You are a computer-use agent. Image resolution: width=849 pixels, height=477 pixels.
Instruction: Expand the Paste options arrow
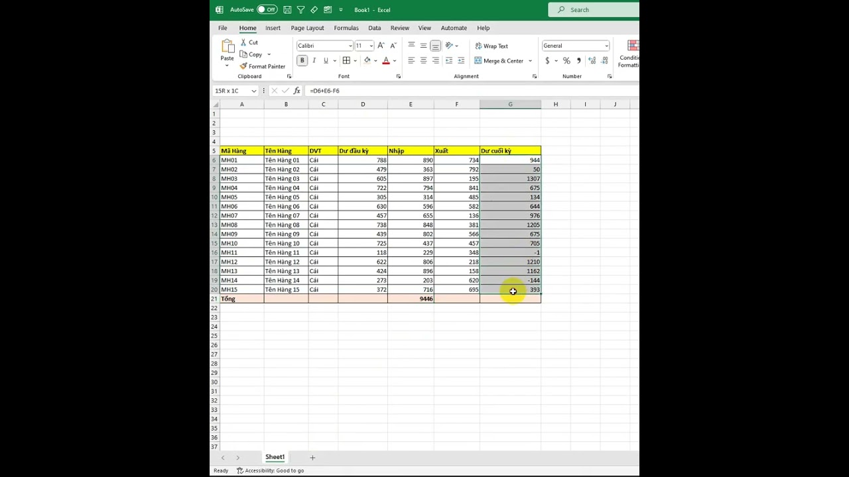227,66
